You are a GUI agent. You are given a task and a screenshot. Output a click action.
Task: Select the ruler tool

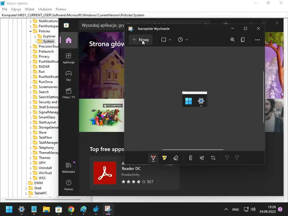coord(191,158)
